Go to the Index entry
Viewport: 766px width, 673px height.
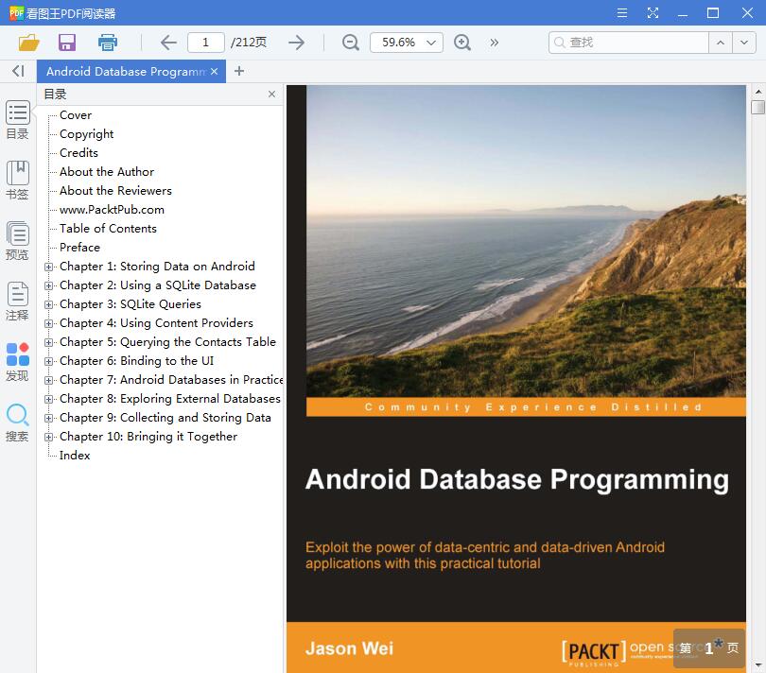(x=75, y=456)
